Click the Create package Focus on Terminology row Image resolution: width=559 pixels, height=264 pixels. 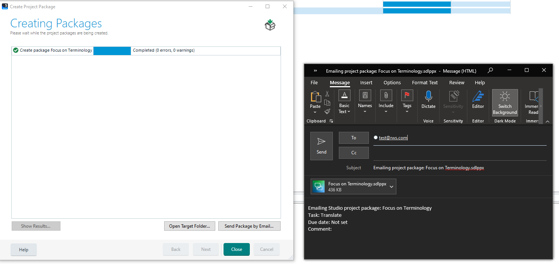pos(146,51)
